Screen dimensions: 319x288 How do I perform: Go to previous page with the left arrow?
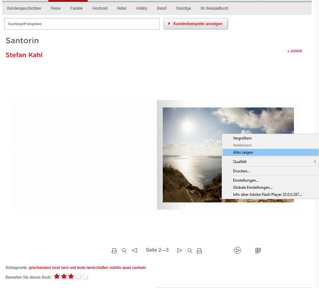coord(134,250)
